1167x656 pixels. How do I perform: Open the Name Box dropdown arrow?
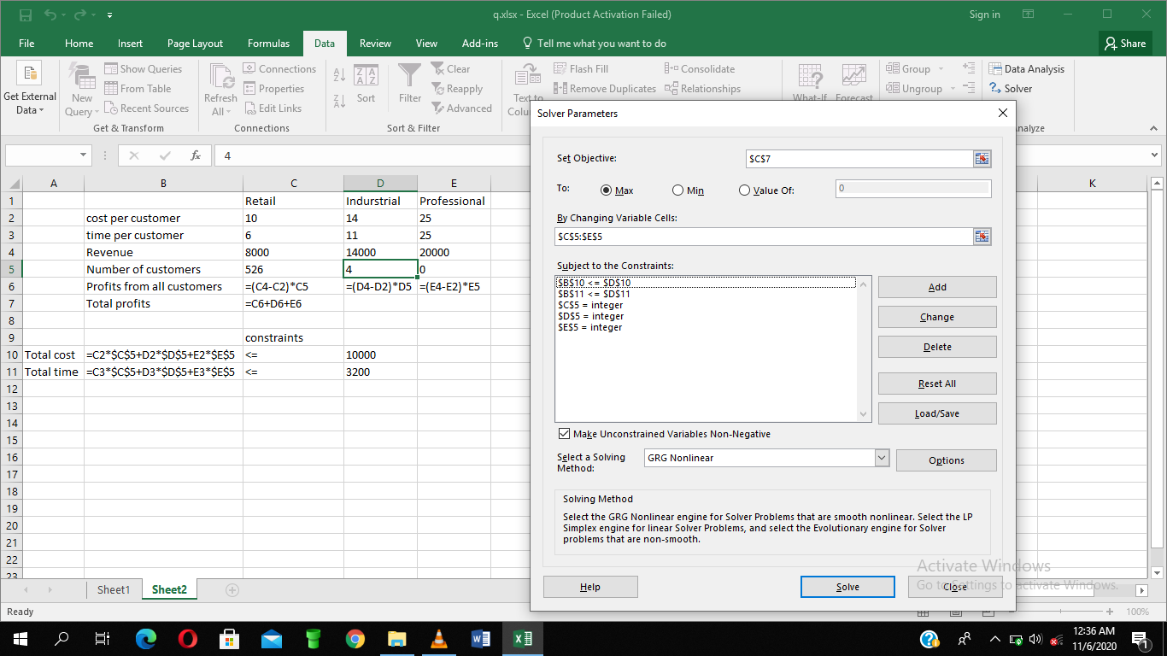pos(84,155)
